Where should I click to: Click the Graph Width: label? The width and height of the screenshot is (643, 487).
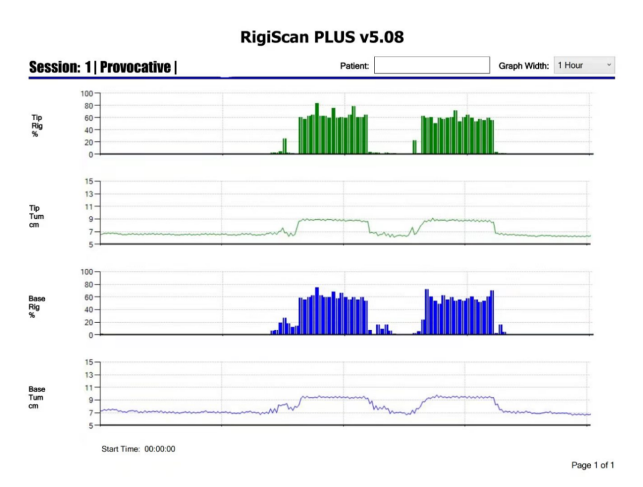point(524,66)
